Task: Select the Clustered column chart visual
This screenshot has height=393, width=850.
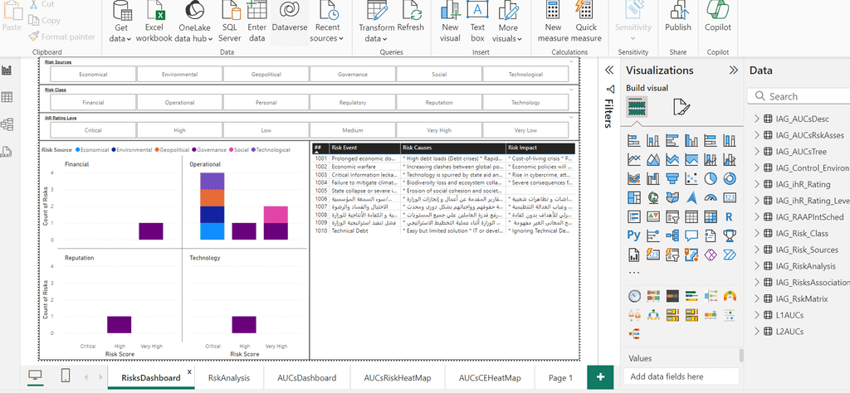Action: [x=691, y=141]
